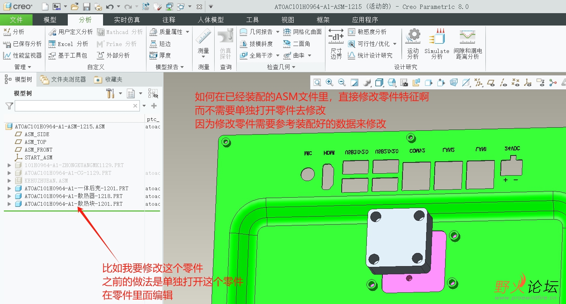566x304 pixels.
Task: Open Performance Monitor (性能监视器)
Action: coord(22,55)
